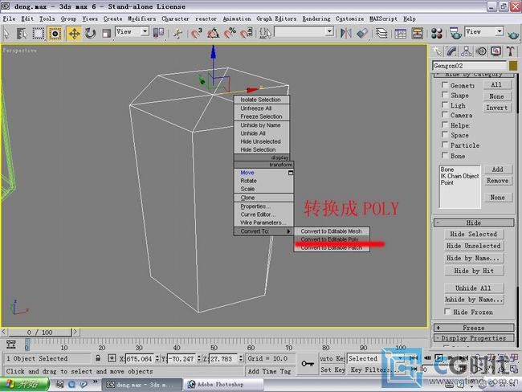Click the Hide Selected button
Image resolution: width=522 pixels, height=392 pixels.
[474, 234]
